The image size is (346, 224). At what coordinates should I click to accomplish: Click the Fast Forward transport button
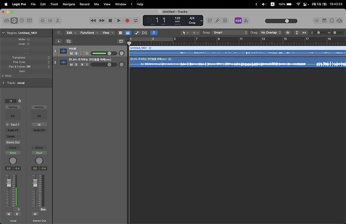click(102, 20)
